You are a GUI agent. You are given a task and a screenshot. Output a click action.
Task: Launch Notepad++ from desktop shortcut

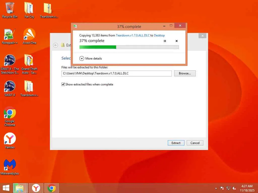[10, 36]
